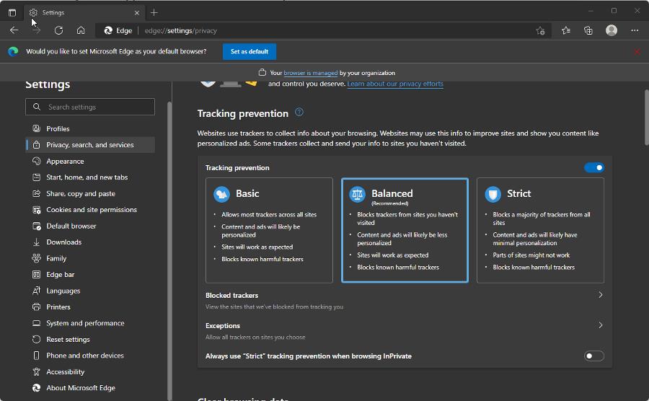The height and width of the screenshot is (401, 649).
Task: Open Reset settings page
Action: click(x=90, y=340)
